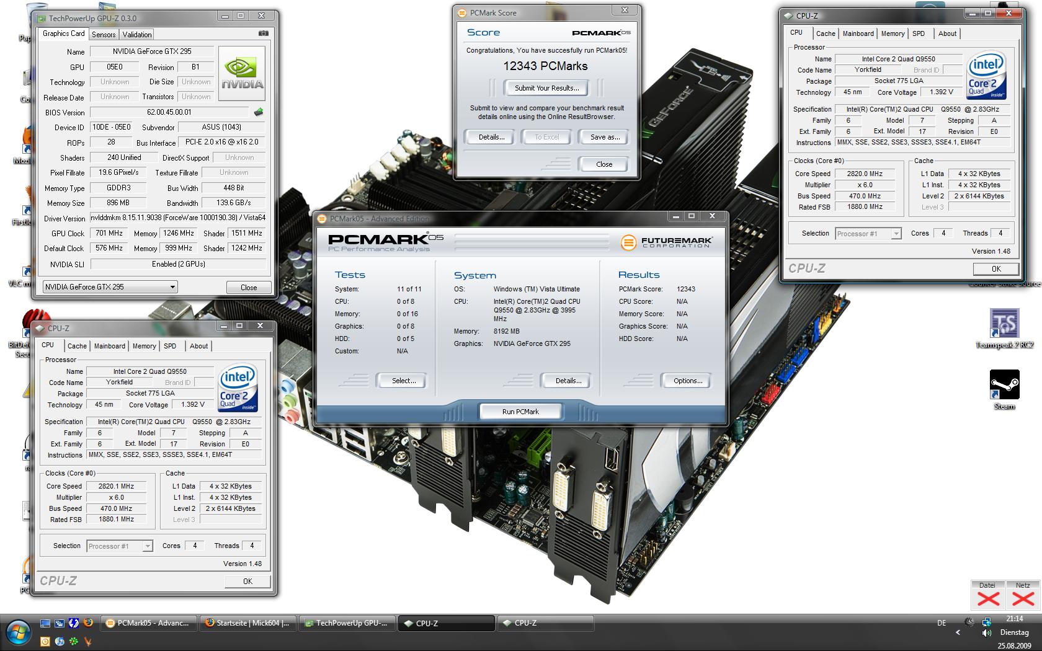Click Options button under Results
This screenshot has width=1042, height=651.
(x=688, y=381)
